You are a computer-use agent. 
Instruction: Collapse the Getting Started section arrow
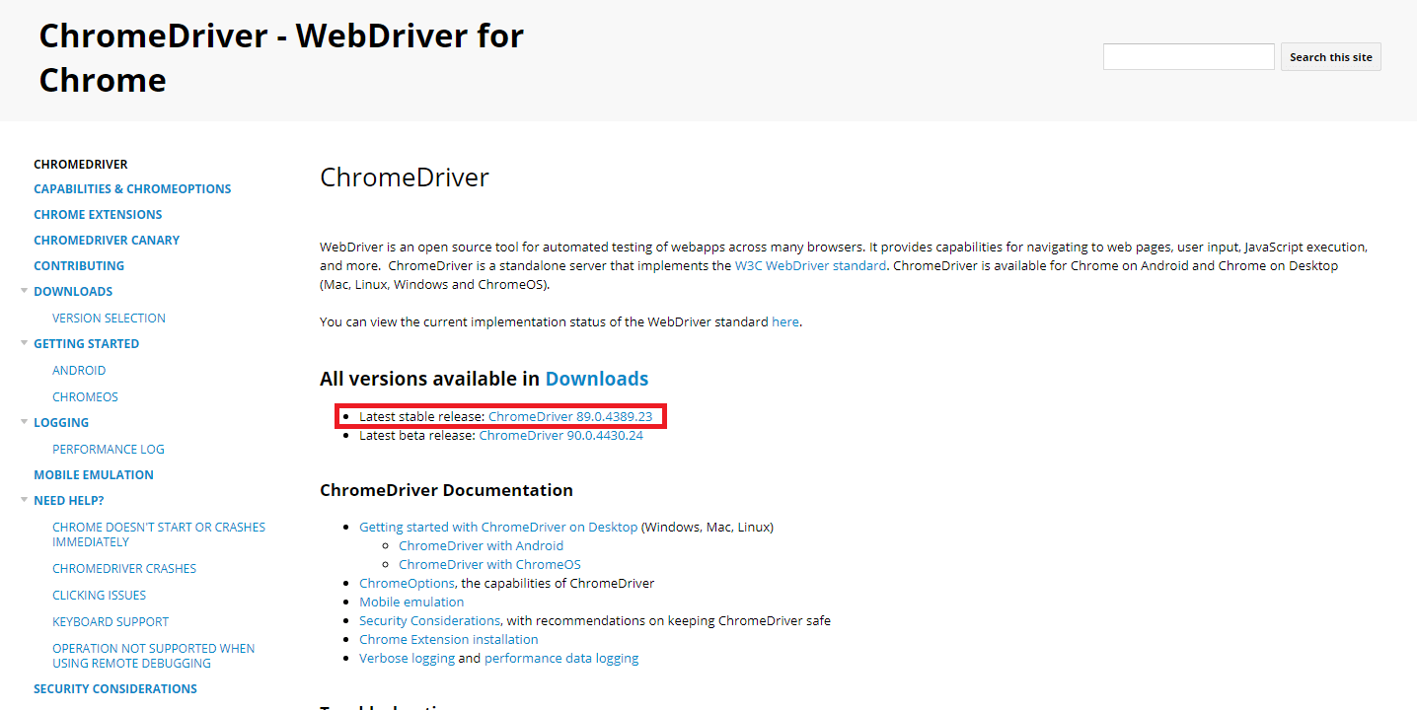click(25, 343)
